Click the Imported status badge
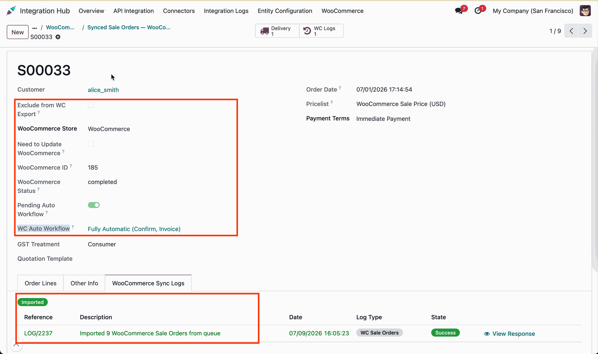The width and height of the screenshot is (598, 354). click(x=33, y=302)
